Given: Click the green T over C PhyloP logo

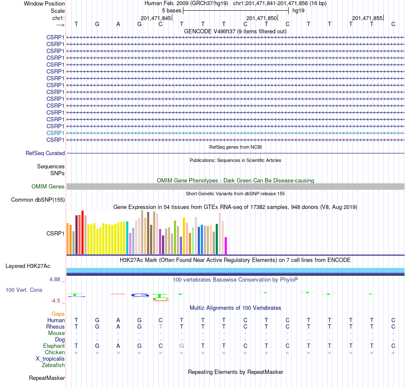Looking at the screenshot, I should click(x=160, y=297).
